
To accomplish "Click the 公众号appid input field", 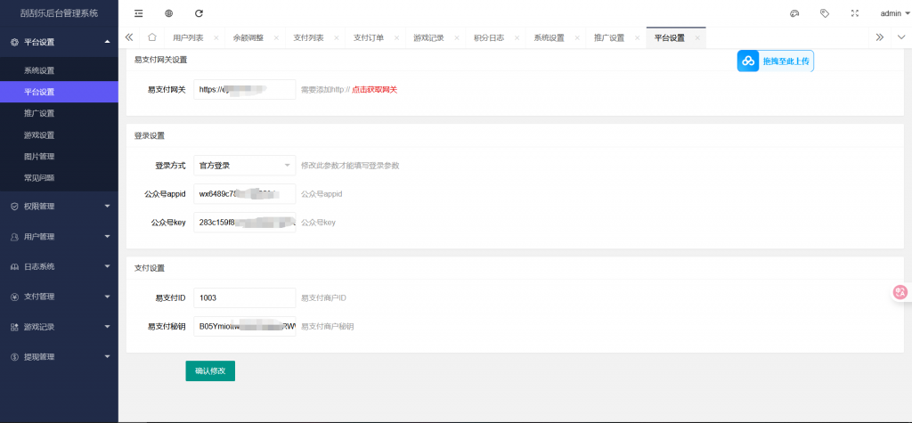I will [x=244, y=194].
